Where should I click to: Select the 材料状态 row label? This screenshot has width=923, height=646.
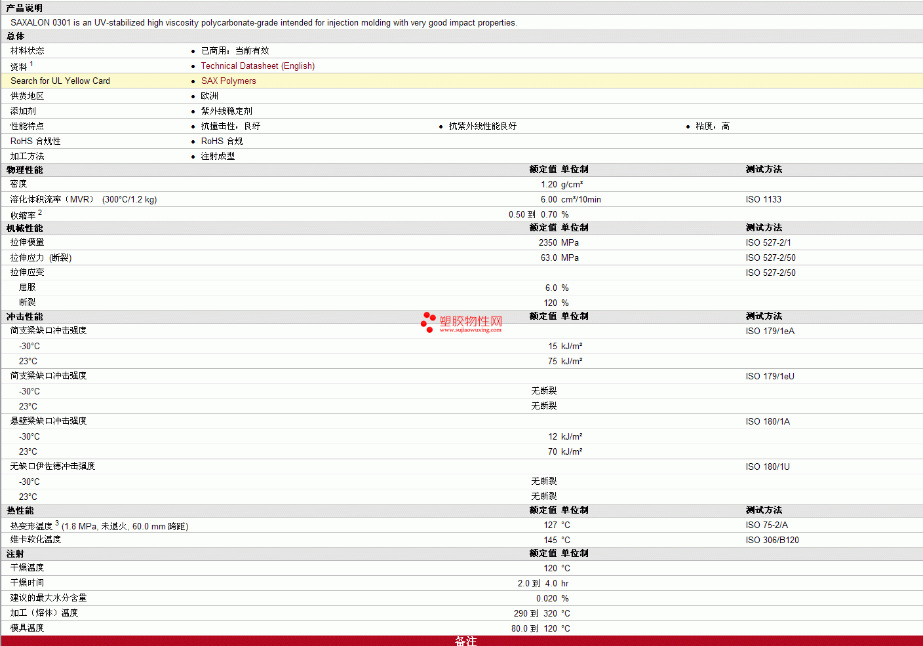pyautogui.click(x=28, y=50)
